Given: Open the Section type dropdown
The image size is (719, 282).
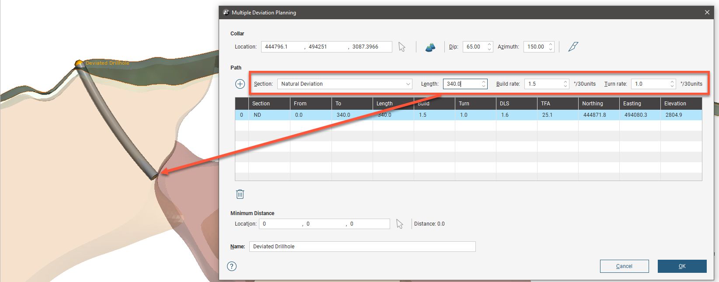Looking at the screenshot, I should [345, 84].
